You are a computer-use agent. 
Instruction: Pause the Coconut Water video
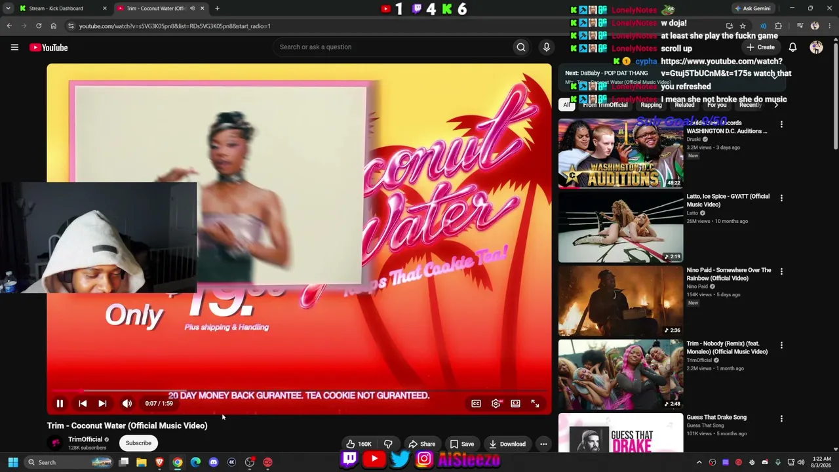click(x=60, y=404)
